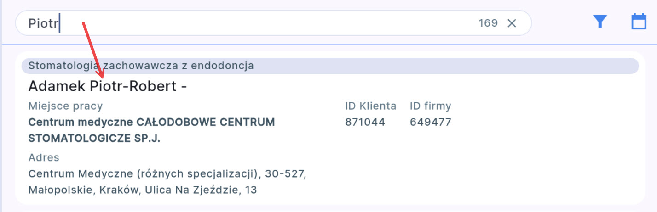Click the "Miejsce pracy" label
The height and width of the screenshot is (212, 657).
(65, 106)
